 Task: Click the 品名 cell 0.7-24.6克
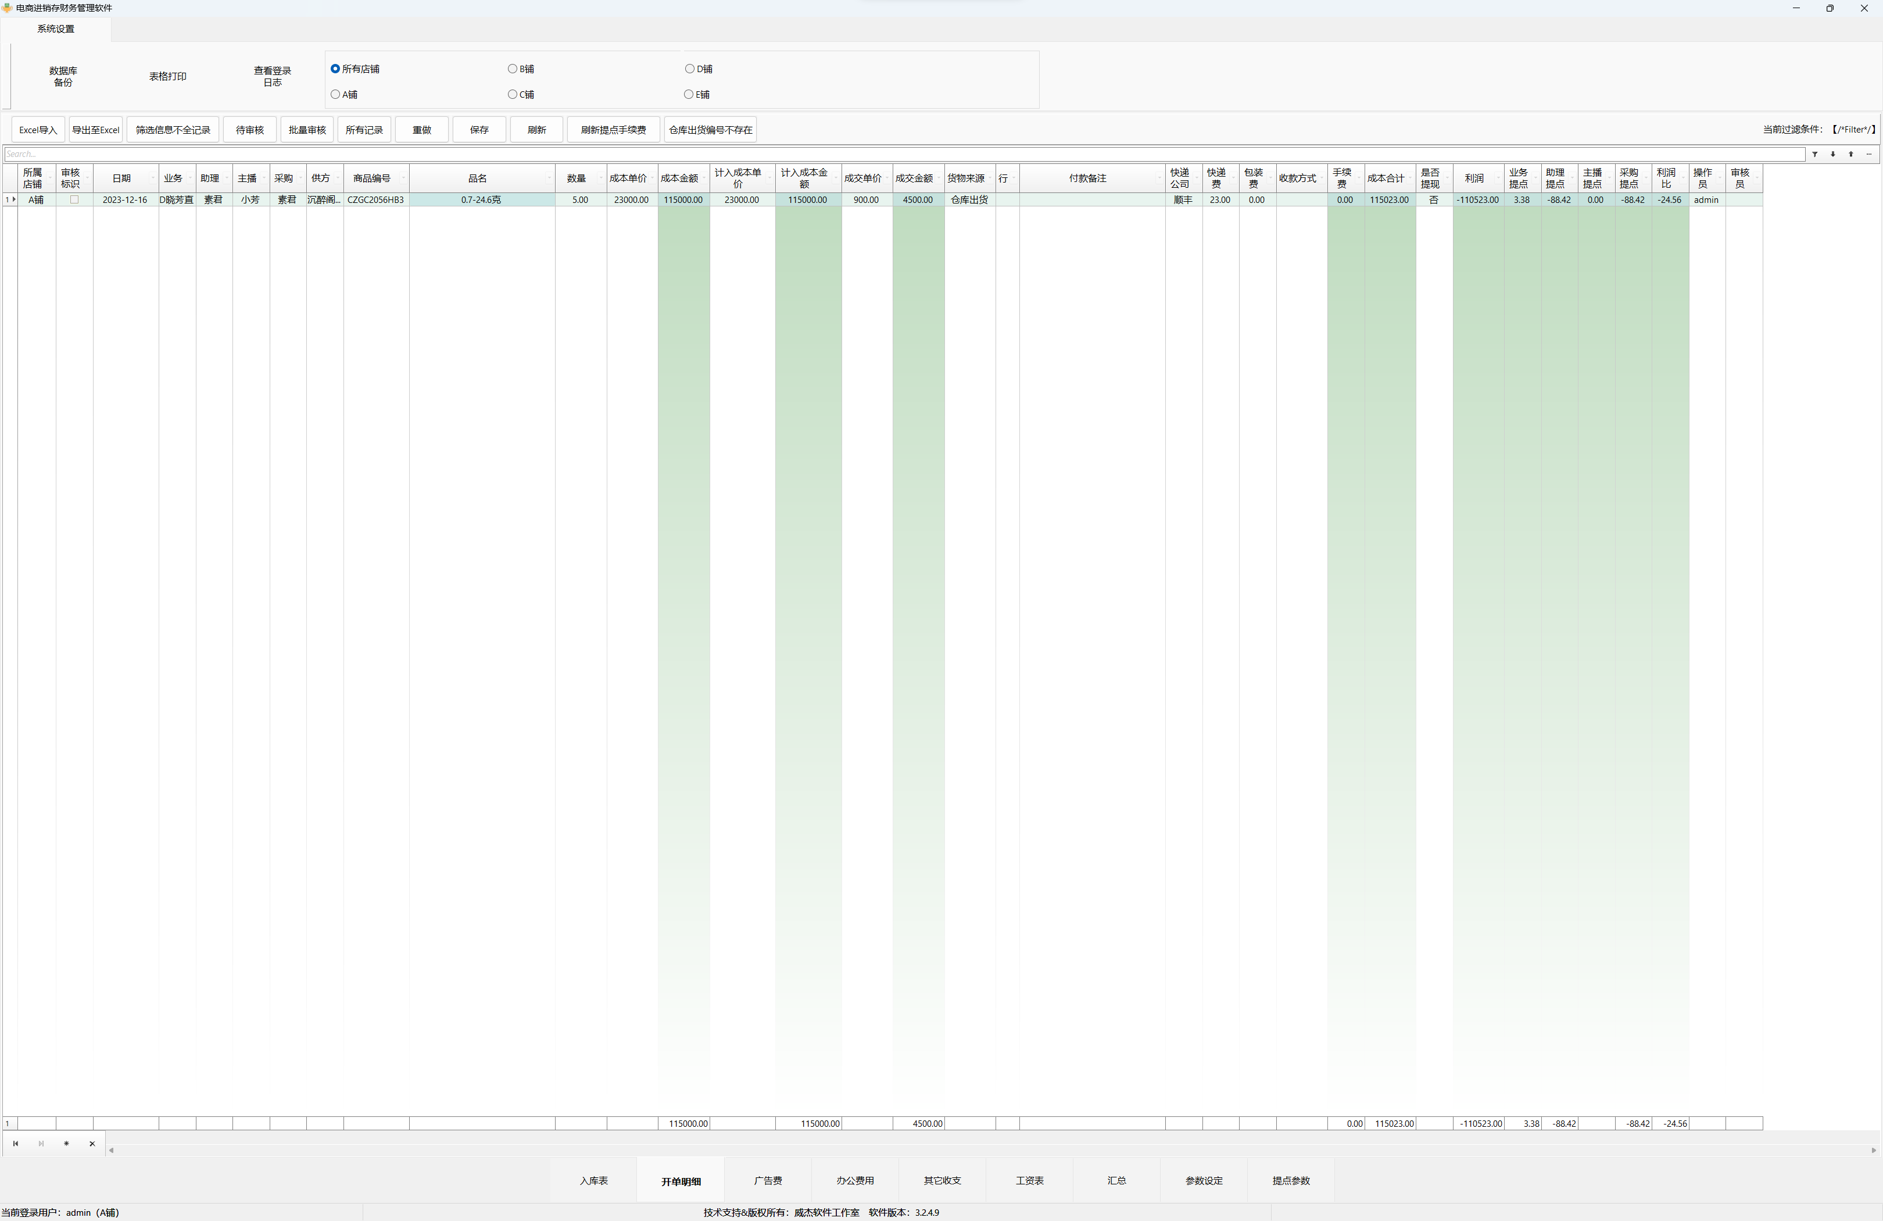482,200
